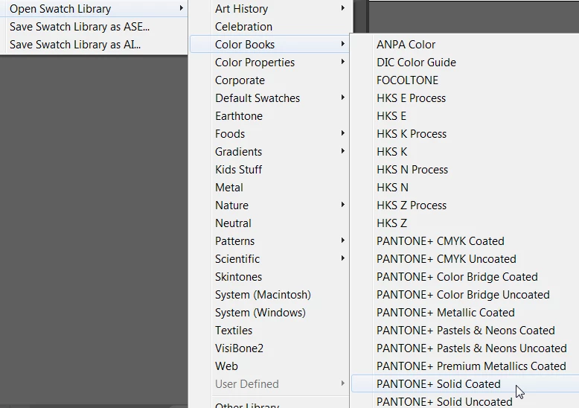Select the Metal swatch library
This screenshot has width=579, height=408.
[x=269, y=188]
